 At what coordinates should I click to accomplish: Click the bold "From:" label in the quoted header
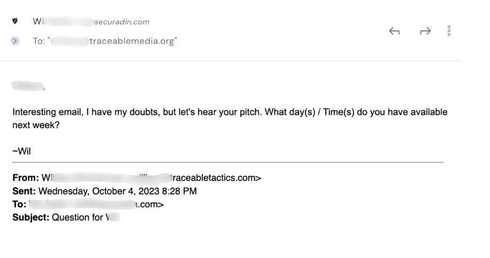(x=26, y=177)
